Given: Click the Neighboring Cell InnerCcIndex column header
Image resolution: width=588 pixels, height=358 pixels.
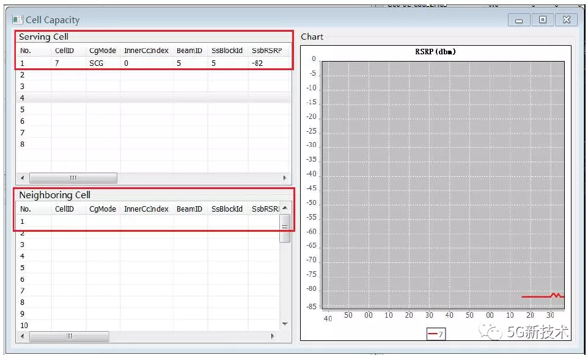Looking at the screenshot, I should pos(146,209).
